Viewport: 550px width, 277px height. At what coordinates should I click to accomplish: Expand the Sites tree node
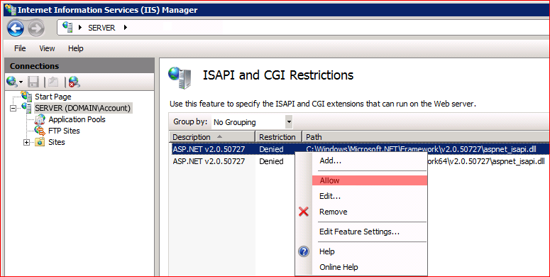(27, 142)
